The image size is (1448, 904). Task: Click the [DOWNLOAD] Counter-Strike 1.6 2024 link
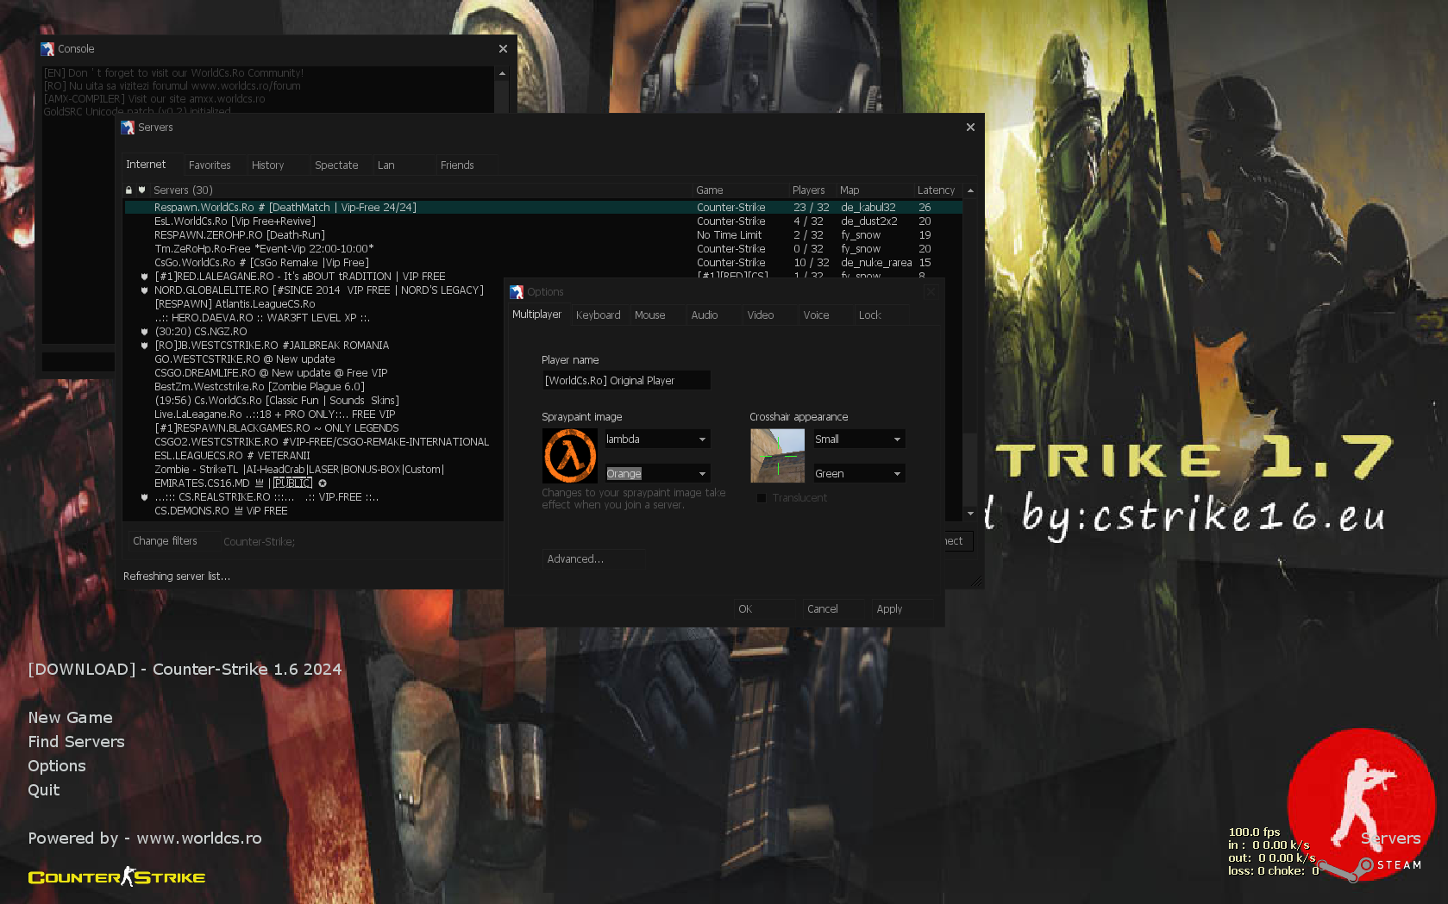[185, 670]
